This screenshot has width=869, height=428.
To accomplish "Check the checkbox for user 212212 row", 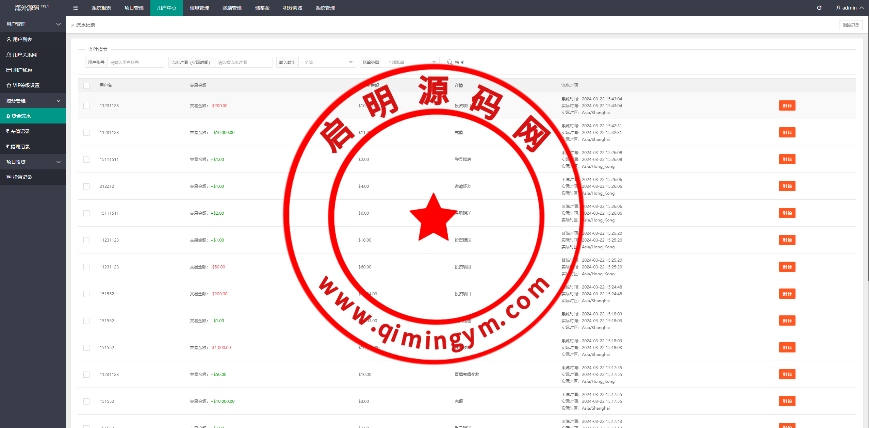I will (x=86, y=186).
